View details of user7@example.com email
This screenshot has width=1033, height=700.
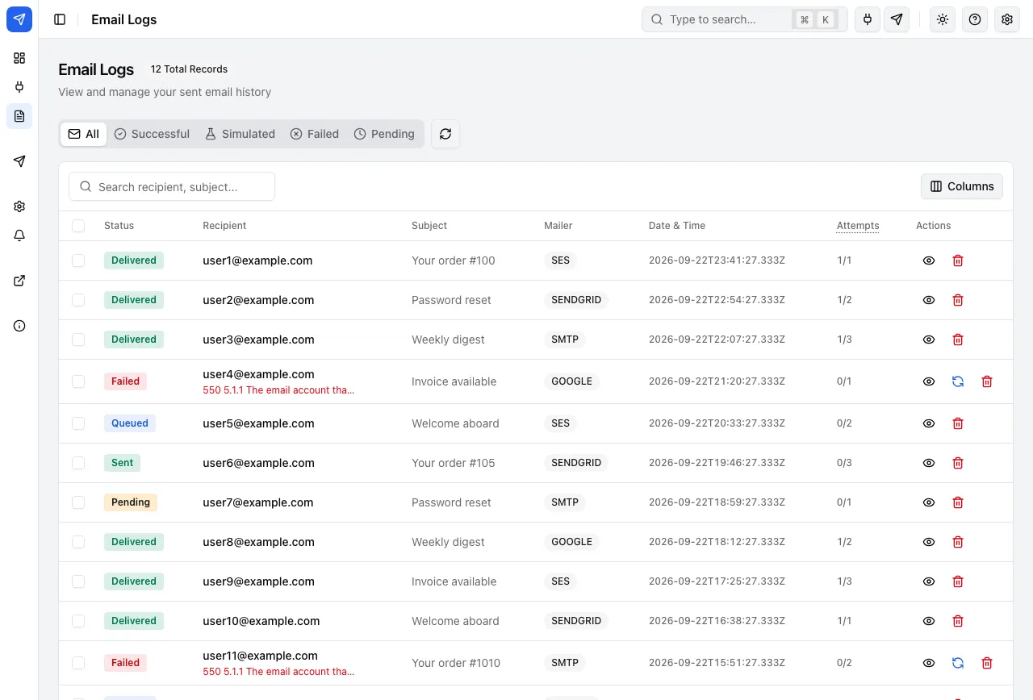coord(929,502)
